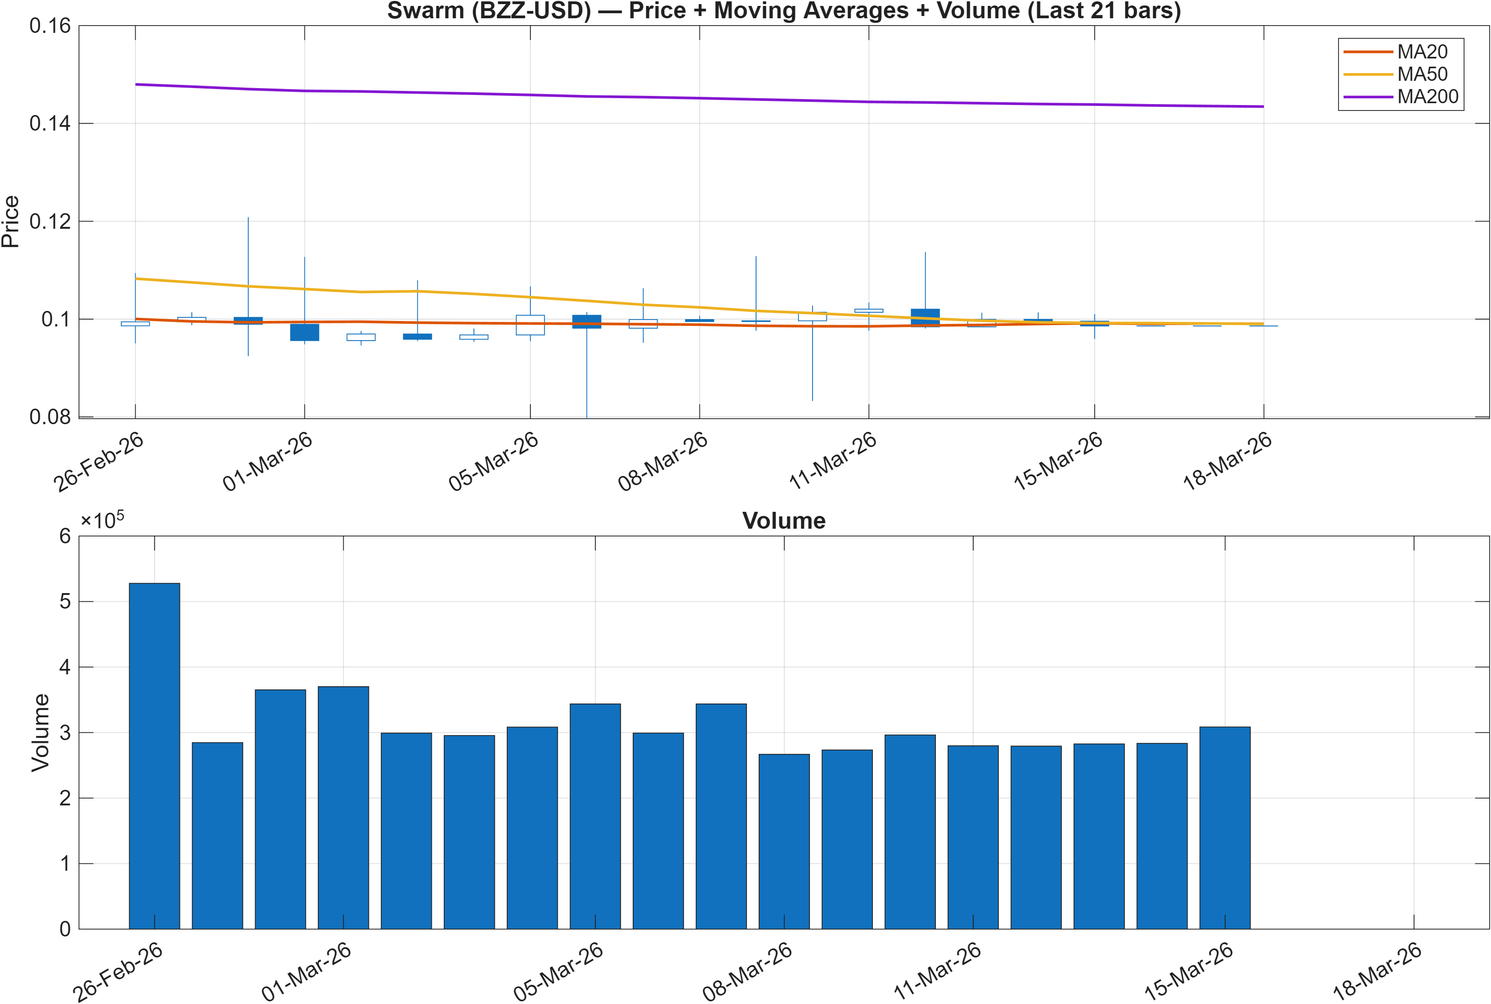Select the MA200 legend label

(x=1428, y=97)
